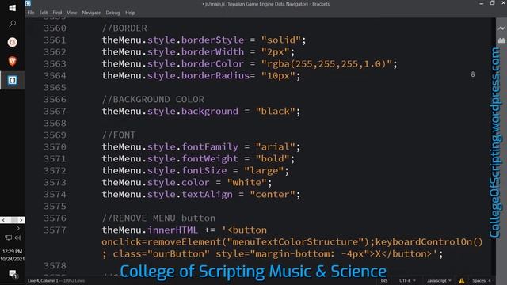Open the Help menu
This screenshot has height=285, width=507.
coord(130,13)
